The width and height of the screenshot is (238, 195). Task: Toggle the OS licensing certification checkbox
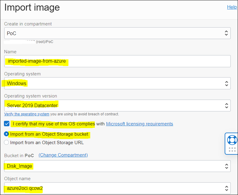point(7,124)
